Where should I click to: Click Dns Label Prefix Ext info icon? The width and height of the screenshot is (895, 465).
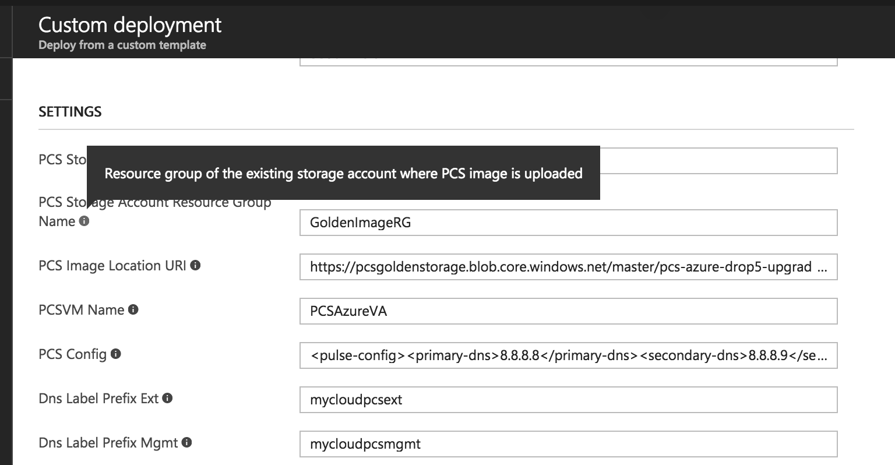coord(168,399)
